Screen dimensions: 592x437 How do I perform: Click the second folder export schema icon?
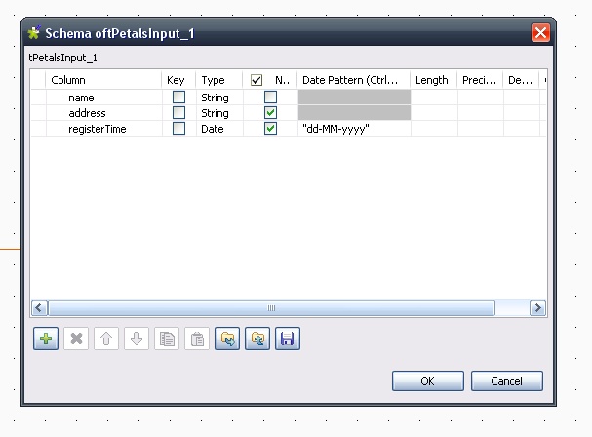coord(257,339)
